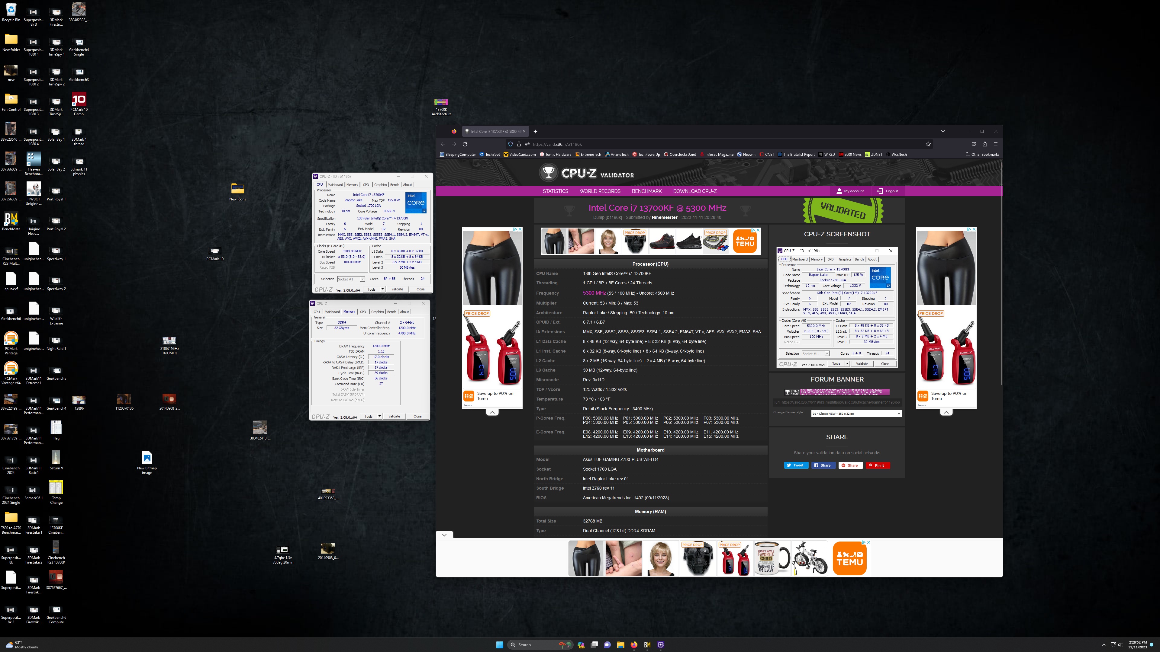This screenshot has width=1160, height=652.
Task: Show hidden system tray icons
Action: [1103, 644]
